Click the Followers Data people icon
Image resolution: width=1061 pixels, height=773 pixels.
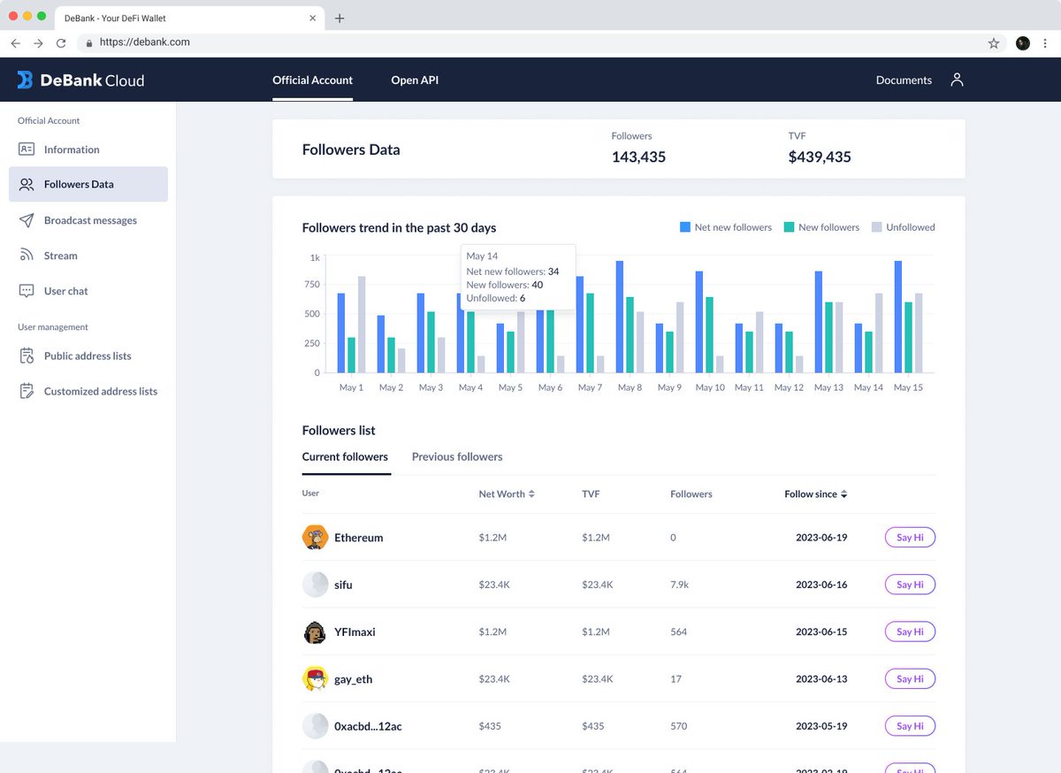click(27, 184)
